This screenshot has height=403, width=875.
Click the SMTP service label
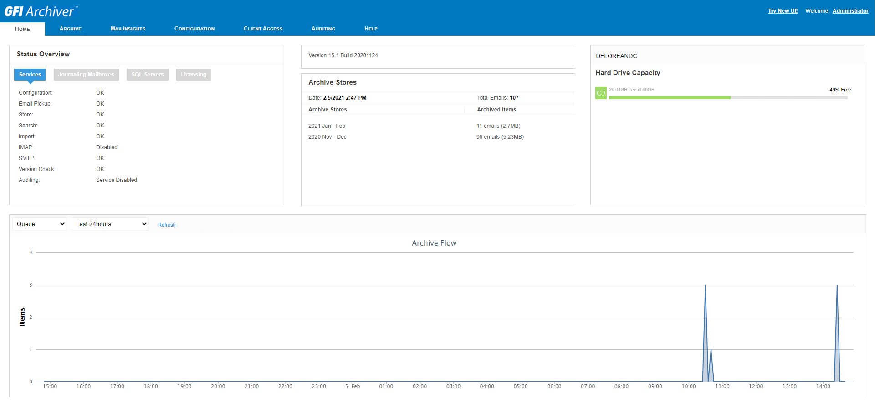[x=27, y=158]
